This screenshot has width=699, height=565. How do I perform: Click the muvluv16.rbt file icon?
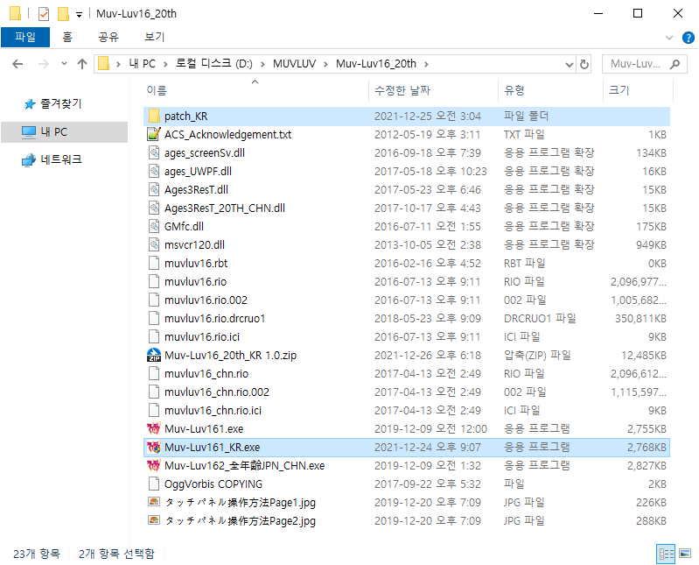click(154, 263)
